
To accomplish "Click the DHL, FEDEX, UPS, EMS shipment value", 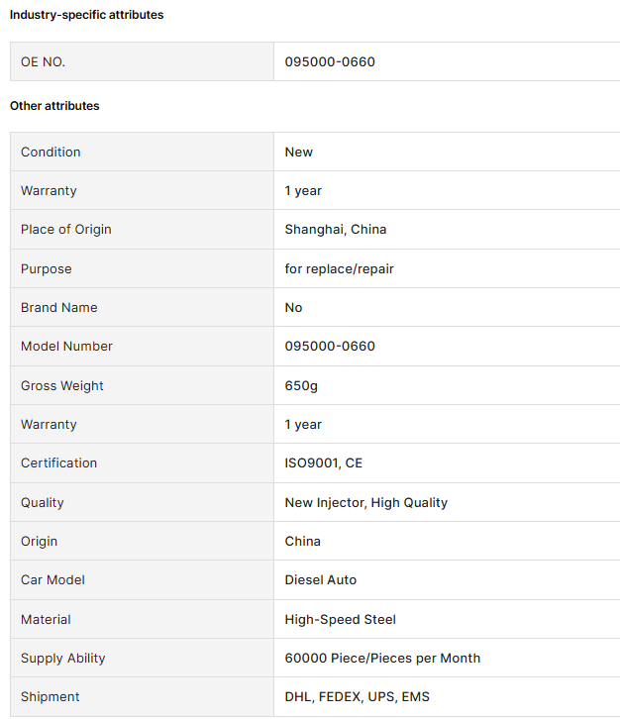I will click(357, 697).
